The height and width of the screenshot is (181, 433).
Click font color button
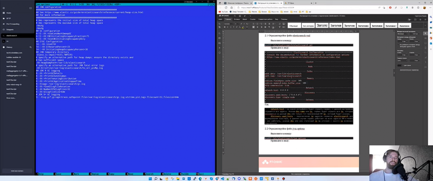tap(247, 27)
